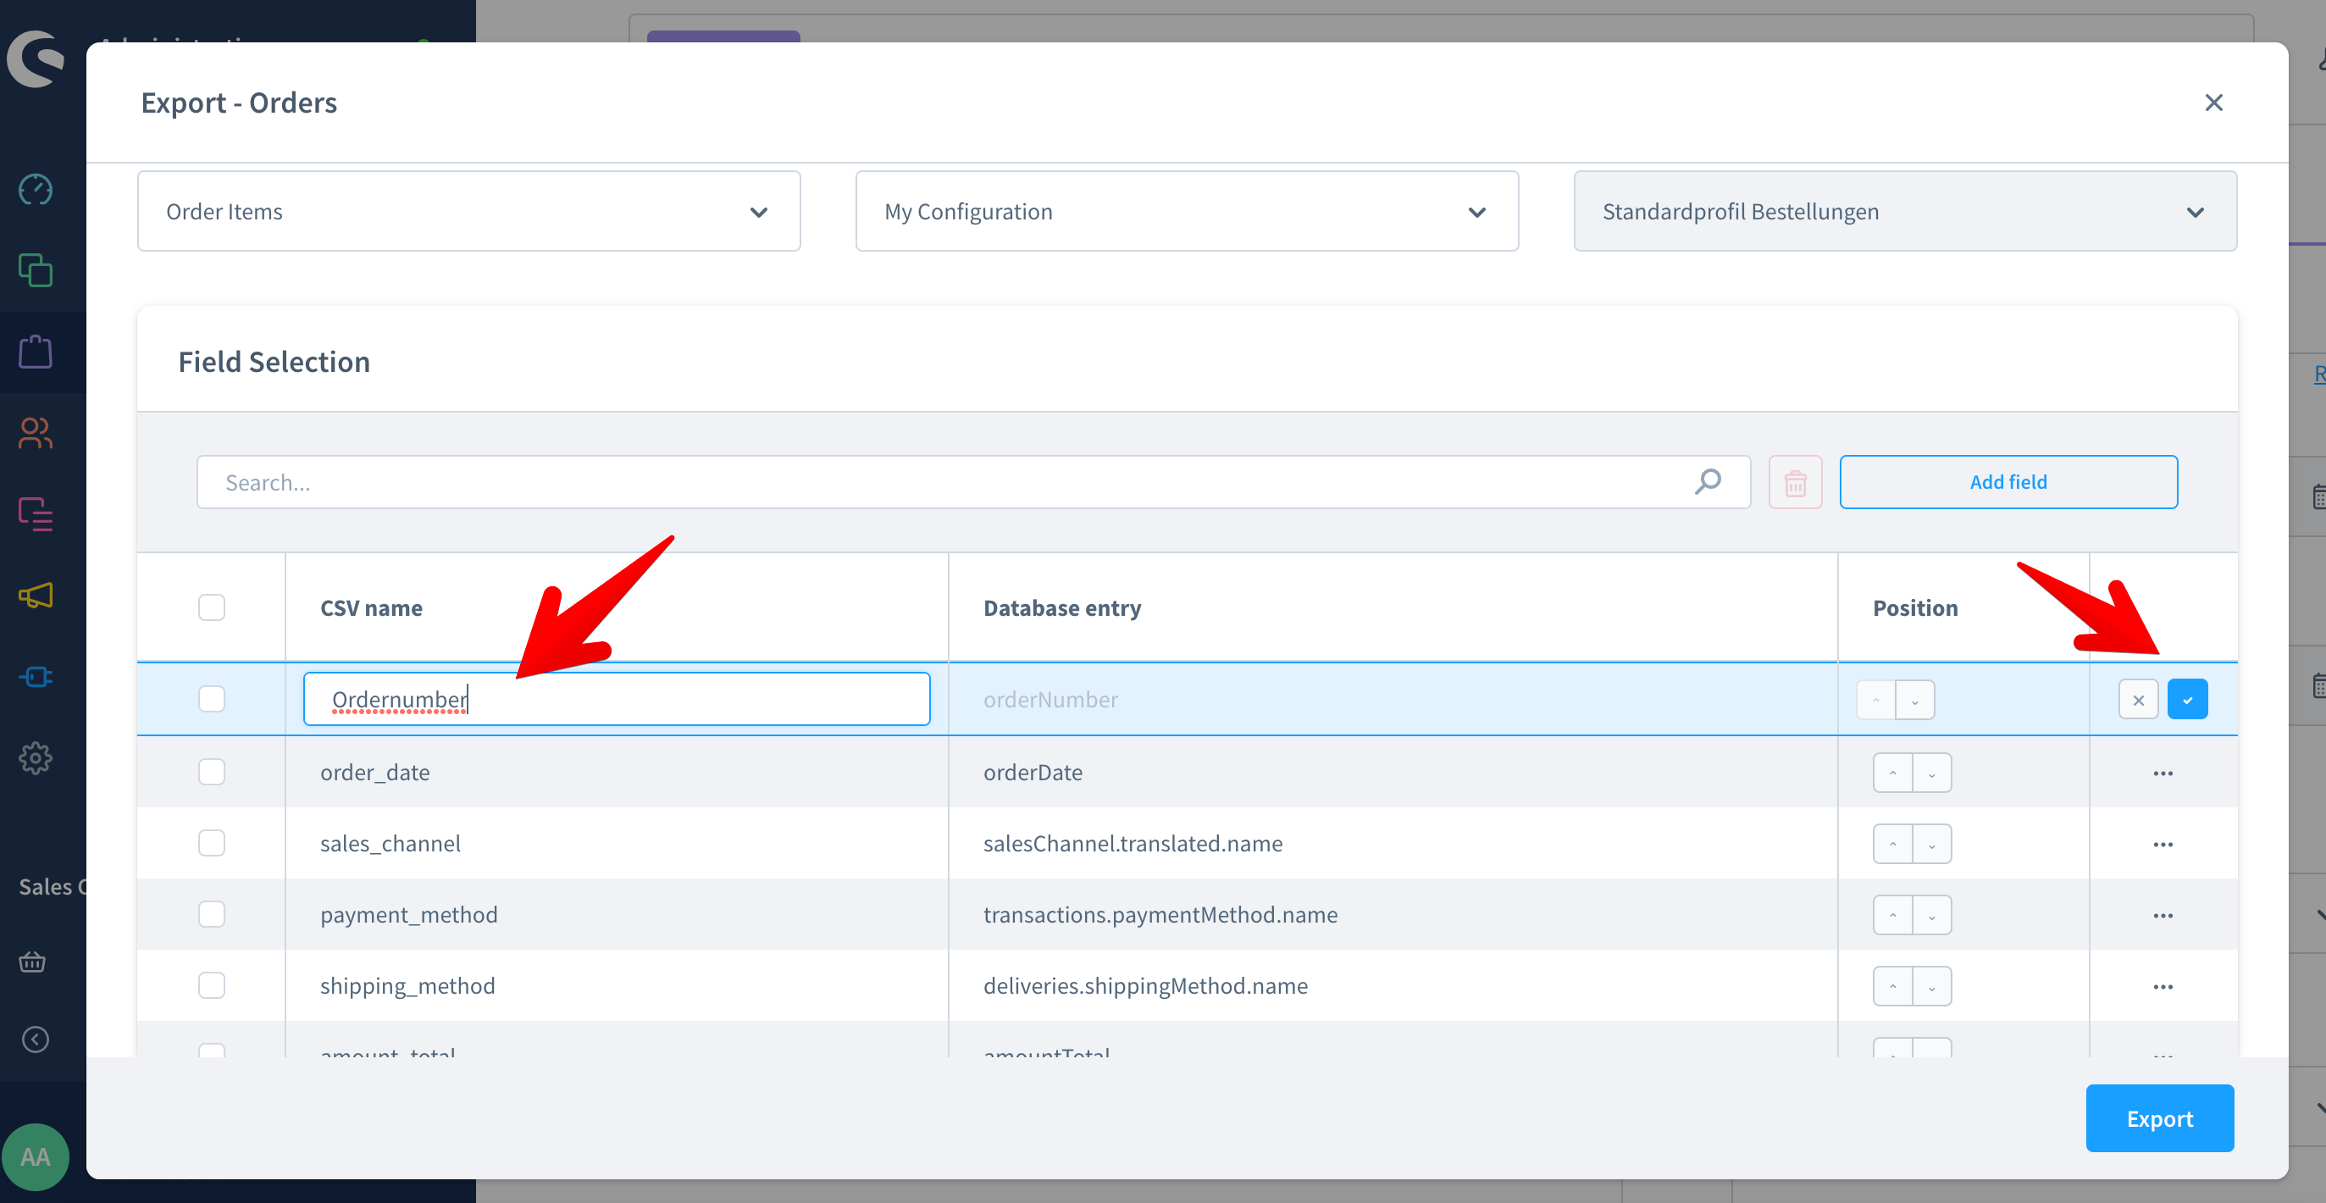The image size is (2326, 1203).
Task: Cancel inline edit with the x button
Action: pyautogui.click(x=2138, y=700)
